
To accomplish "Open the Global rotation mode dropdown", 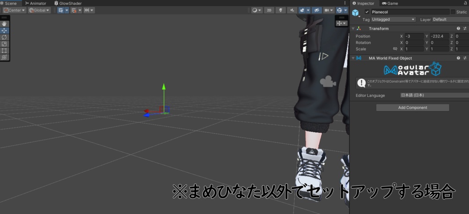I will [39, 10].
